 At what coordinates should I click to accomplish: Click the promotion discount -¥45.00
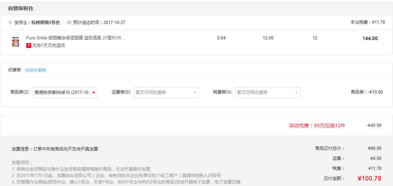pyautogui.click(x=374, y=125)
